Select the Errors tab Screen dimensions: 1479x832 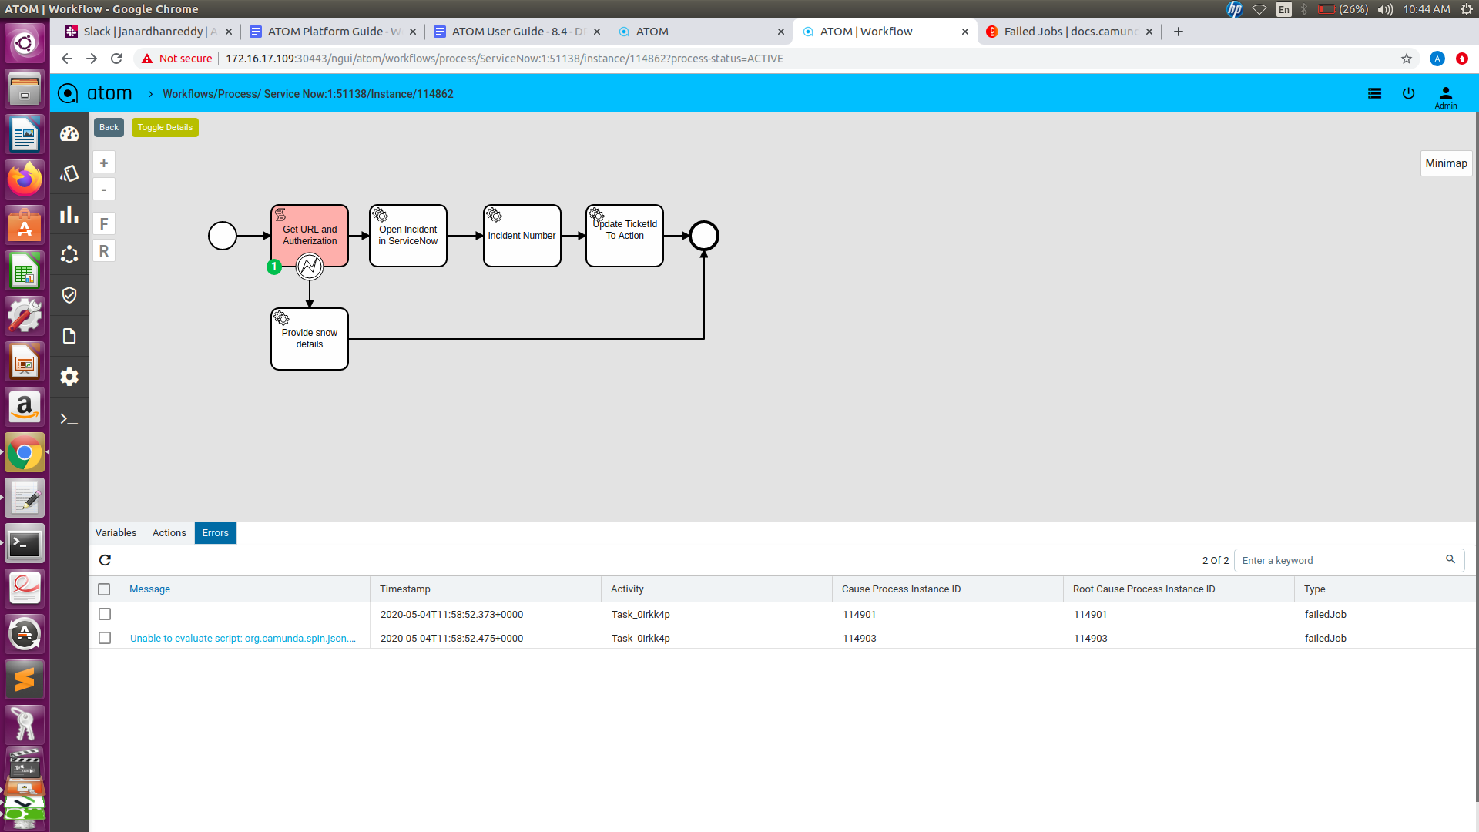click(216, 533)
